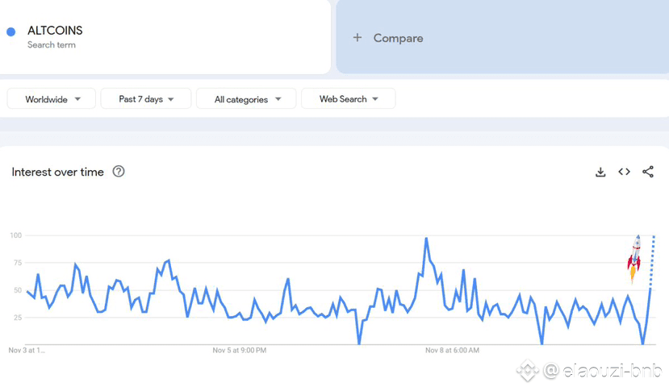
Task: Edit the ALTCOINS search term
Action: pyautogui.click(x=55, y=31)
